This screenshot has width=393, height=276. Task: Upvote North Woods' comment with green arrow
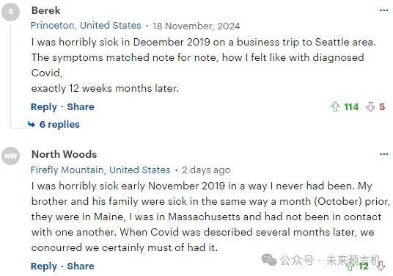pyautogui.click(x=350, y=266)
